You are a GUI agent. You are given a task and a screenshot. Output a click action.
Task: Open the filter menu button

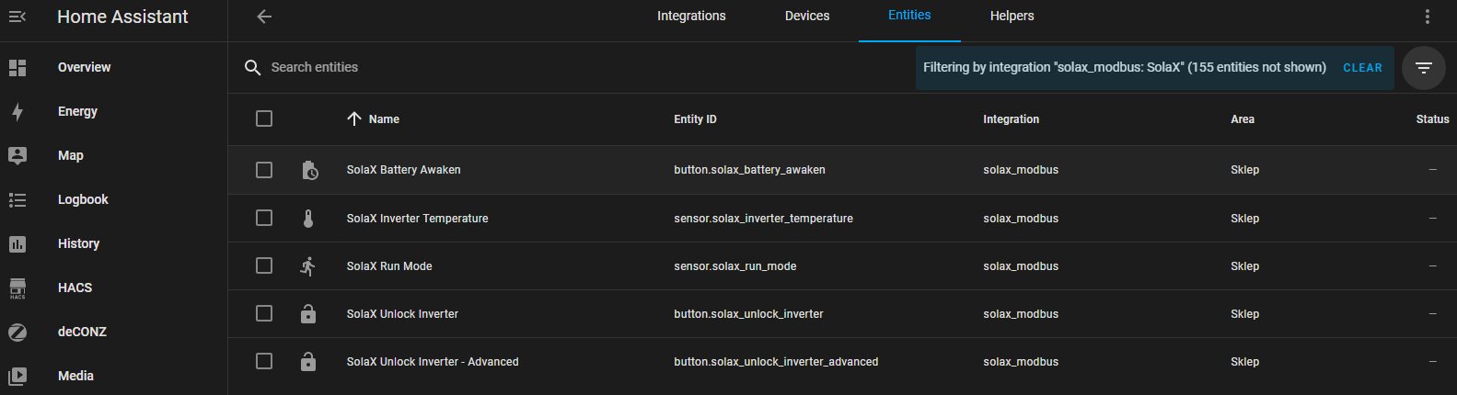tap(1423, 68)
